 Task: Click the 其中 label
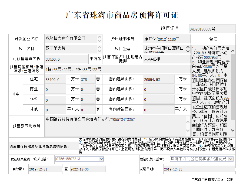pos(16,94)
